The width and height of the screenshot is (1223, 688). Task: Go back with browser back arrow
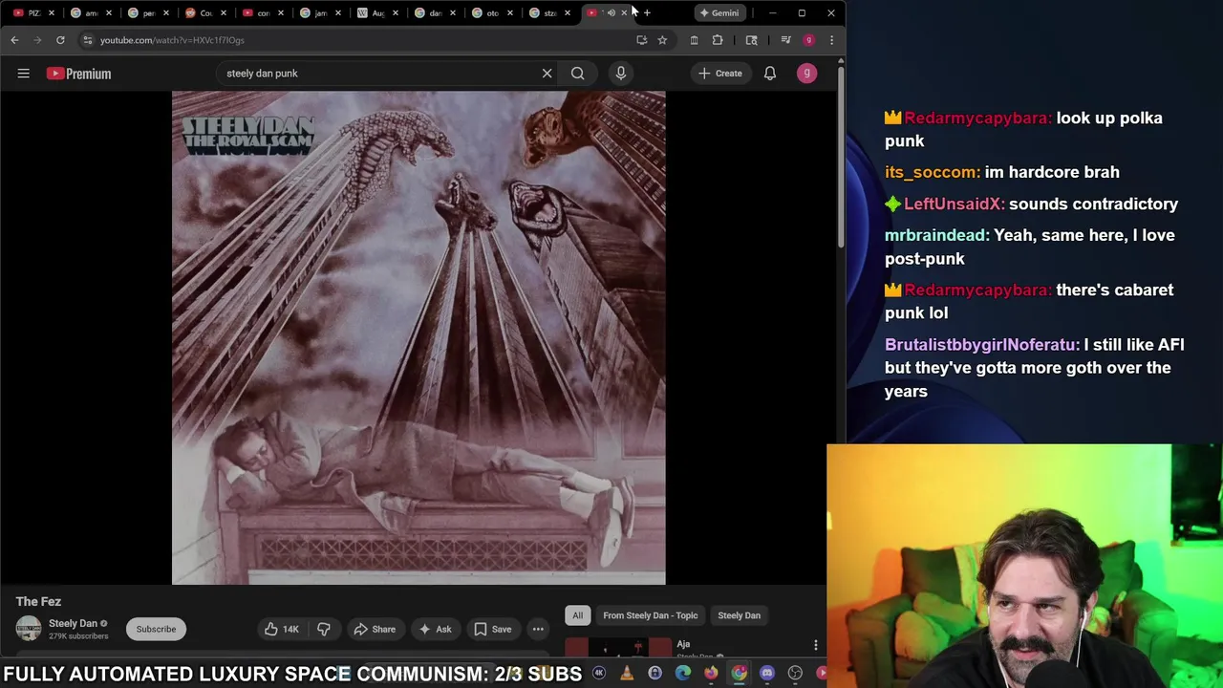pyautogui.click(x=14, y=40)
